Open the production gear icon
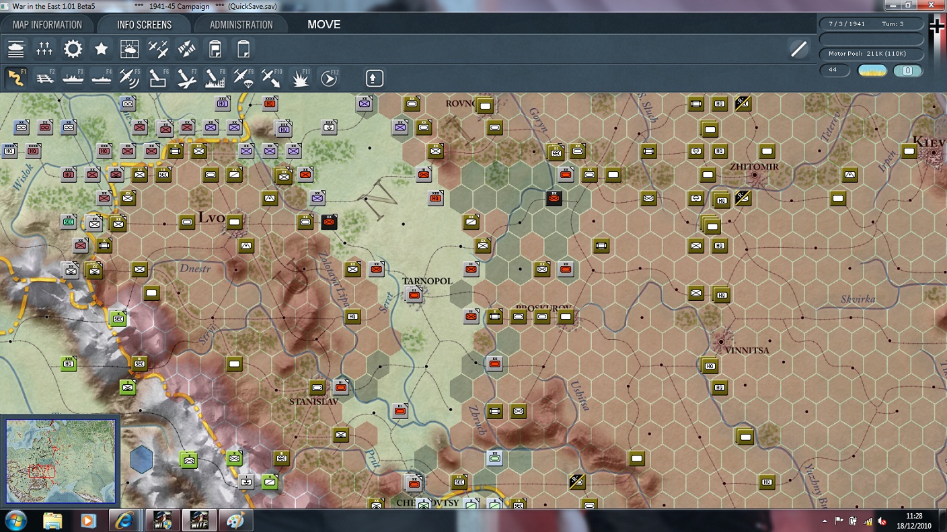The height and width of the screenshot is (532, 947). tap(73, 49)
